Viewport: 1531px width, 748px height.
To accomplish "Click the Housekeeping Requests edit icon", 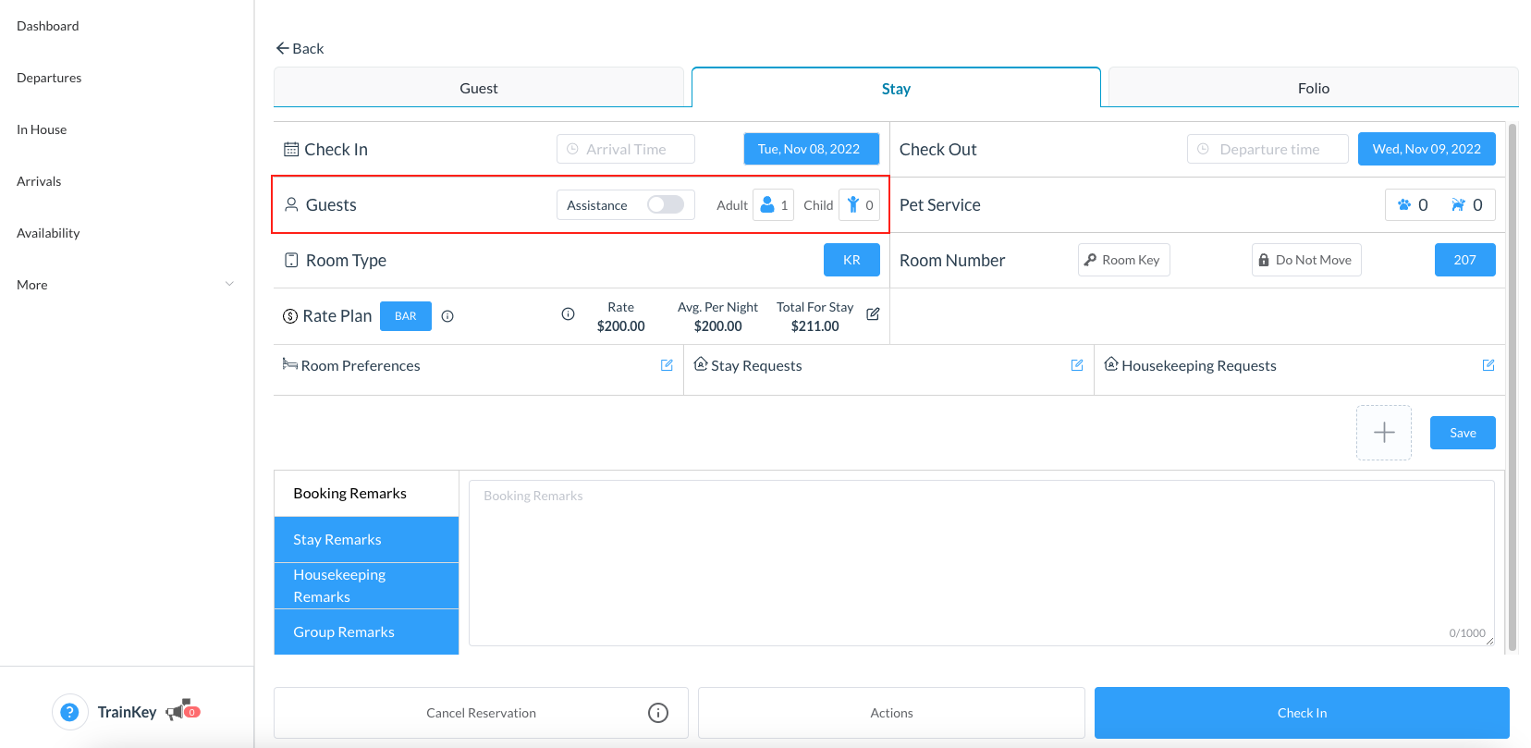I will 1488,365.
